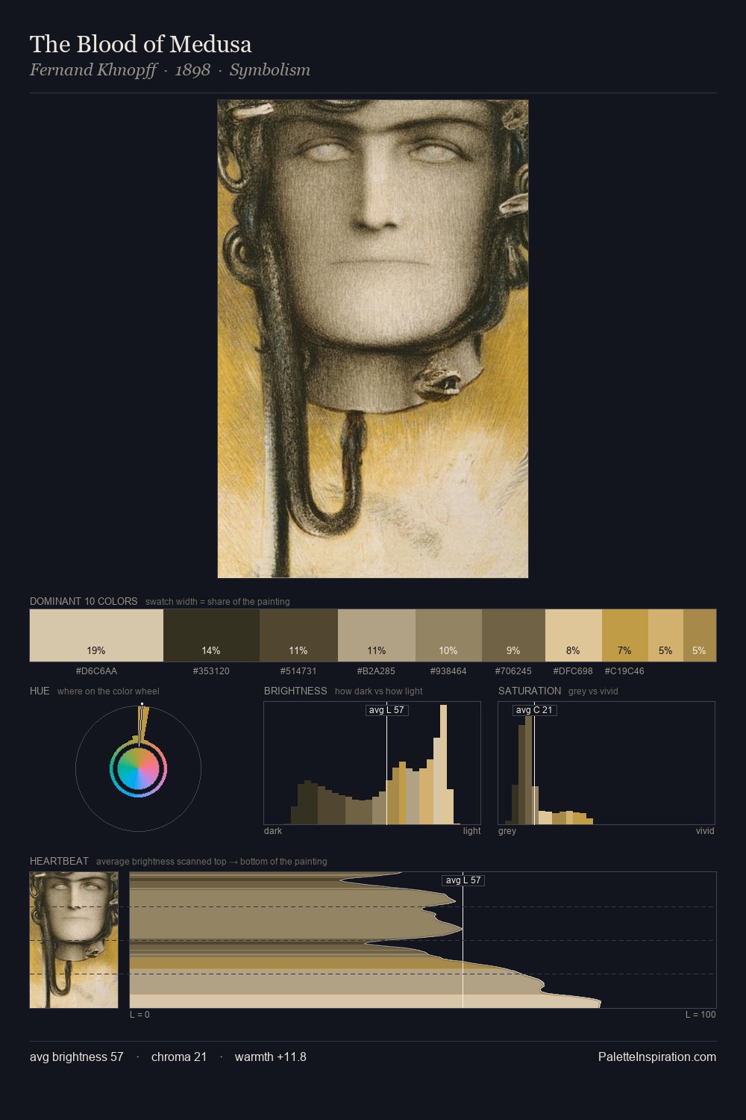Click the hex label #514731

click(298, 671)
